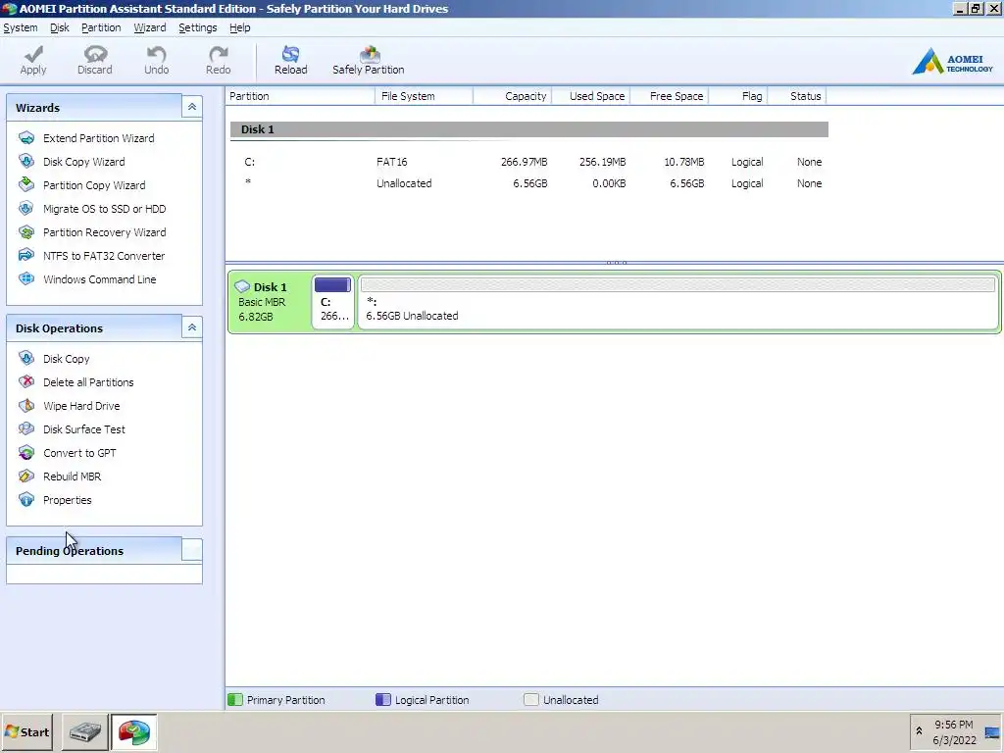Click the Free Space column header

coord(669,96)
